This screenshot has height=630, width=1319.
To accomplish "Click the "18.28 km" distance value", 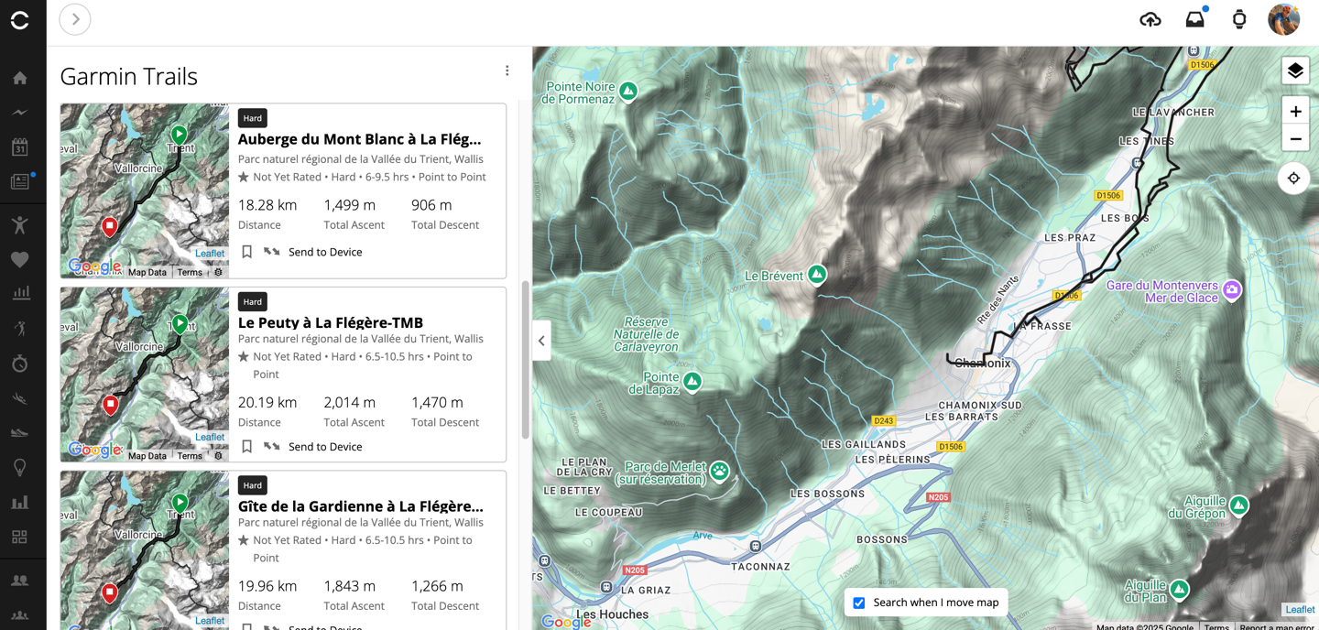I will [267, 205].
